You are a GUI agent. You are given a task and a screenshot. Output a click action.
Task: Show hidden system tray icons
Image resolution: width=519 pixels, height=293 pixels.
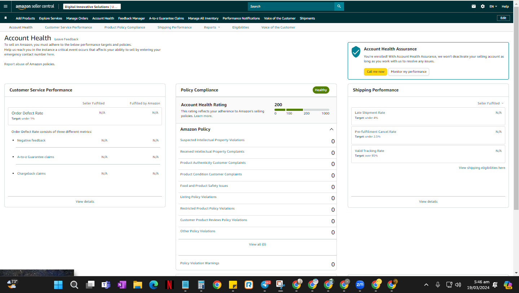point(426,285)
